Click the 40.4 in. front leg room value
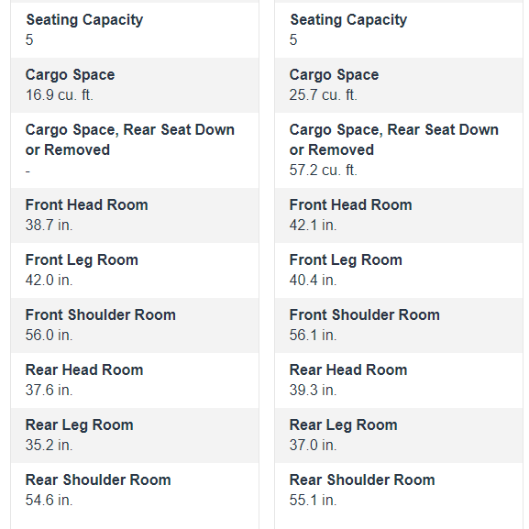 [x=313, y=280]
